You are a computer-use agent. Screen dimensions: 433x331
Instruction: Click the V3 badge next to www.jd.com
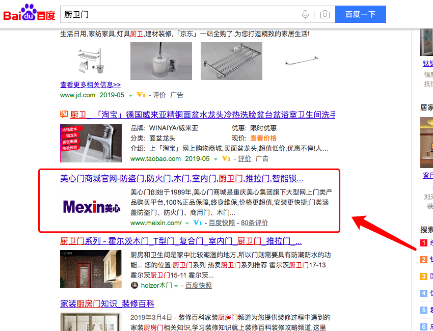[141, 95]
